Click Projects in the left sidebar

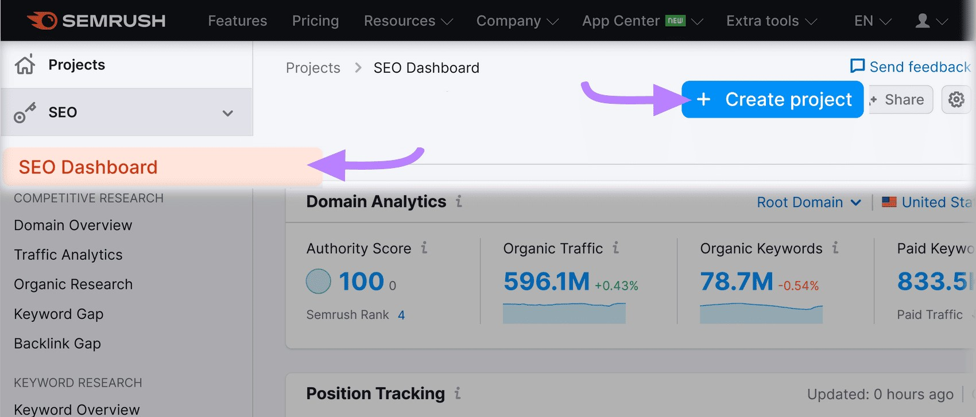tap(77, 64)
